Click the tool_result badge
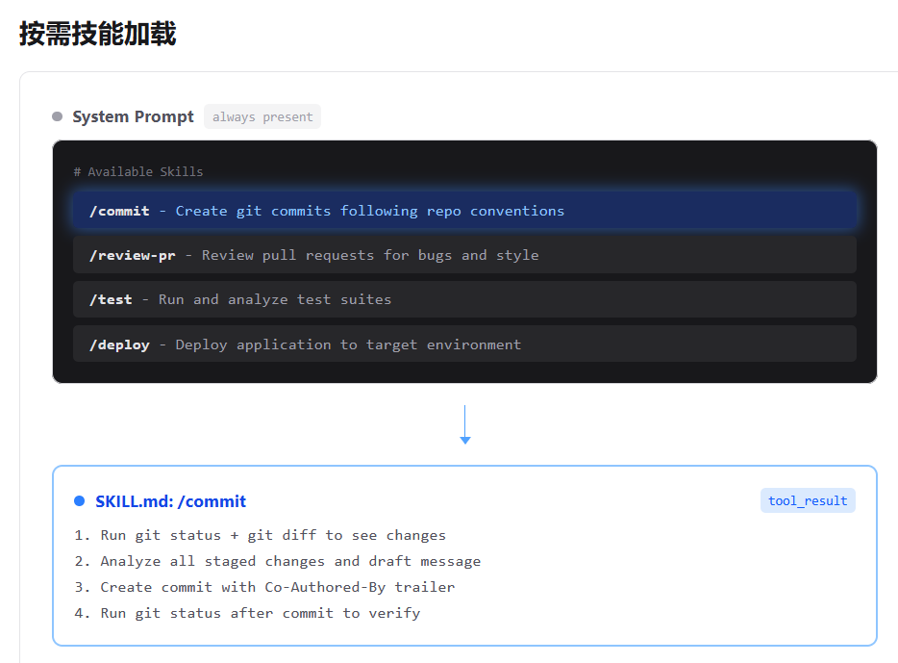The height and width of the screenshot is (663, 898). point(808,500)
